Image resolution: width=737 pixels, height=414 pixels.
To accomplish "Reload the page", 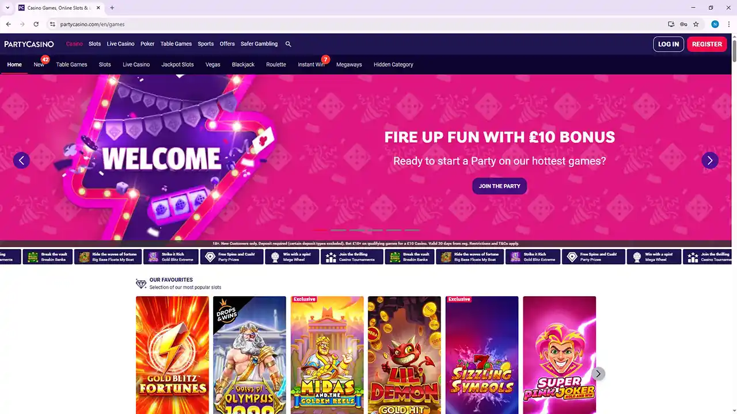I will pos(36,24).
